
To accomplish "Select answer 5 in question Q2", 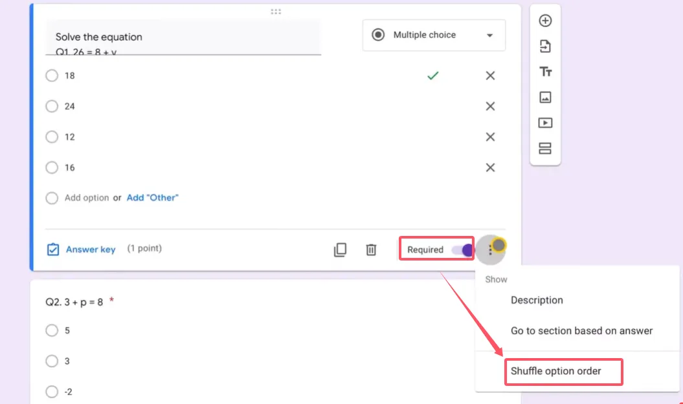I will tap(52, 330).
